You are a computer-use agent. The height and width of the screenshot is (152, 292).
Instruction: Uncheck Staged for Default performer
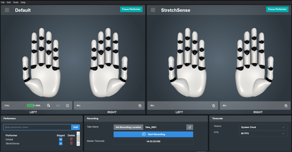click(61, 139)
